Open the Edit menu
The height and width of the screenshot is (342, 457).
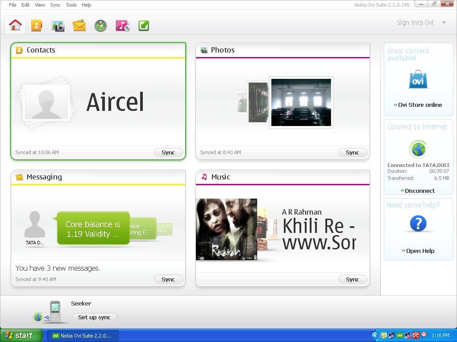pyautogui.click(x=25, y=5)
